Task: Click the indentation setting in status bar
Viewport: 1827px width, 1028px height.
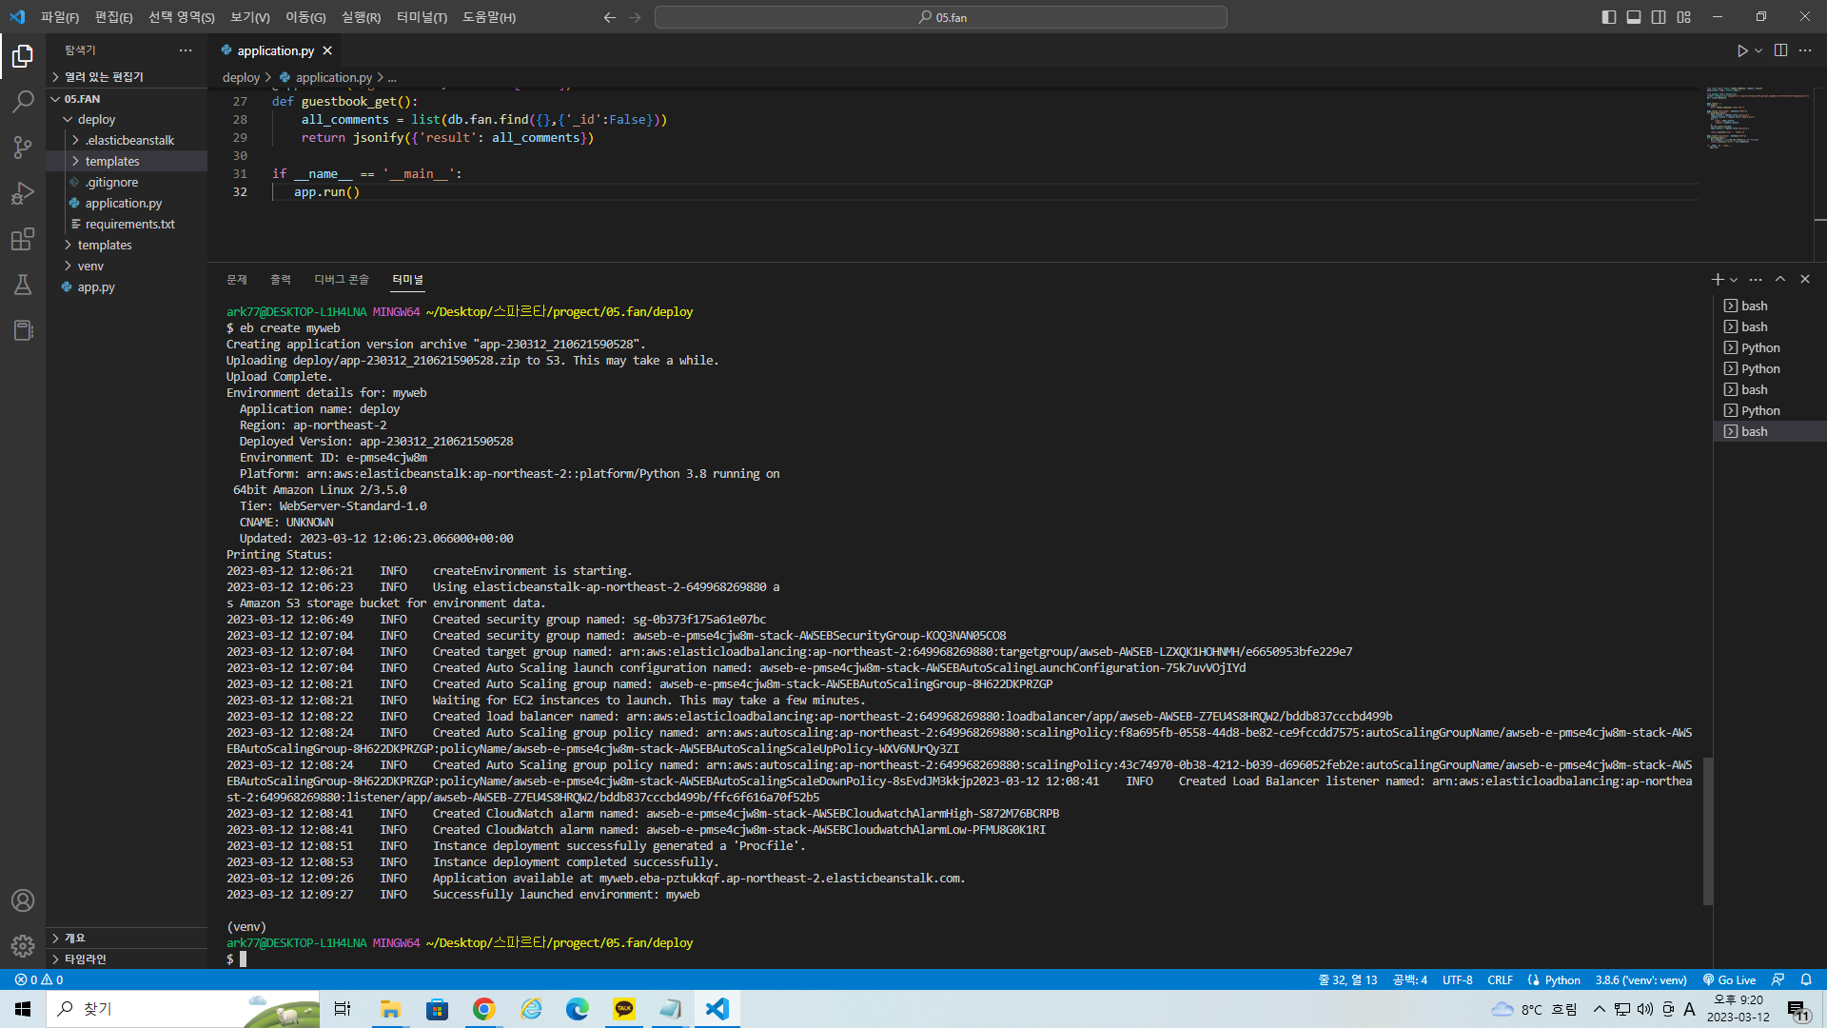Action: point(1410,979)
